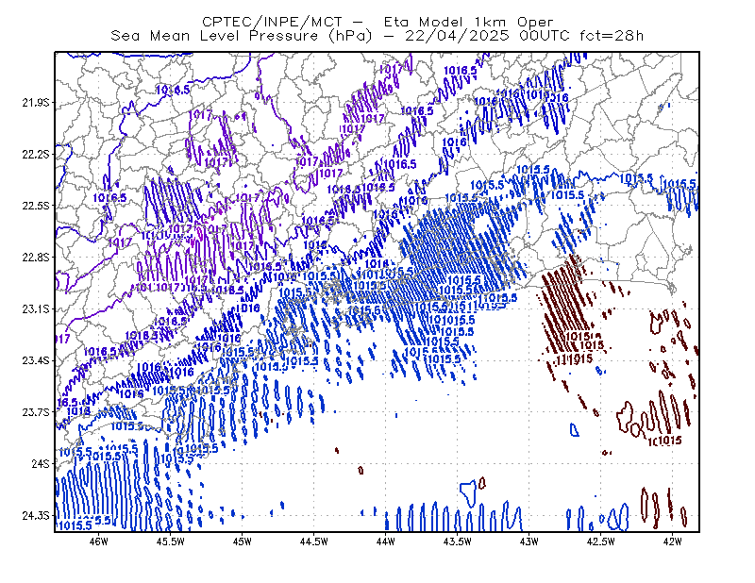Click the '22.5S' latitude axis label
The width and height of the screenshot is (755, 583).
pos(36,206)
